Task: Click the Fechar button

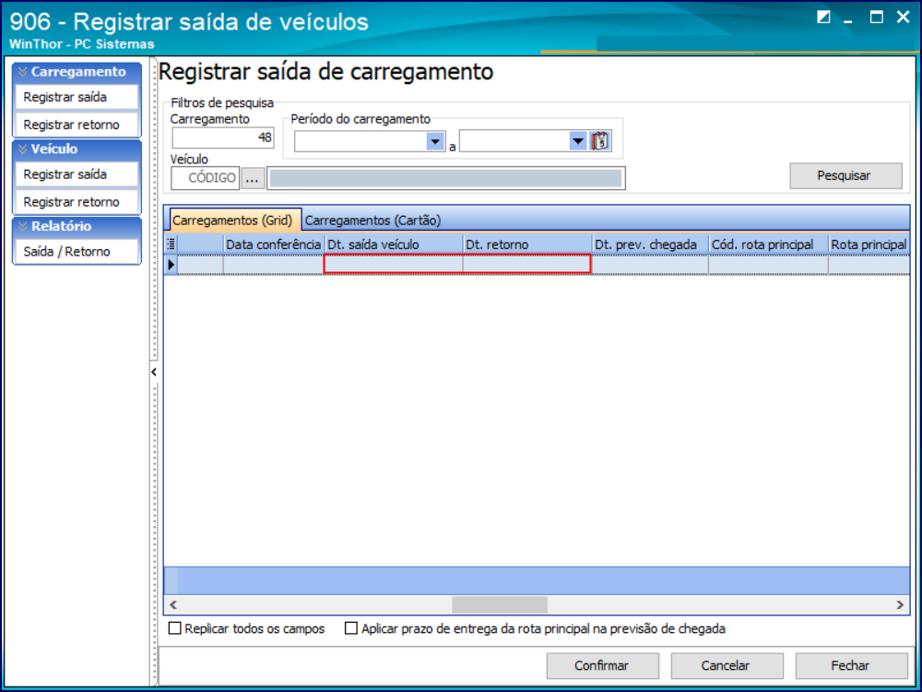Action: [851, 665]
